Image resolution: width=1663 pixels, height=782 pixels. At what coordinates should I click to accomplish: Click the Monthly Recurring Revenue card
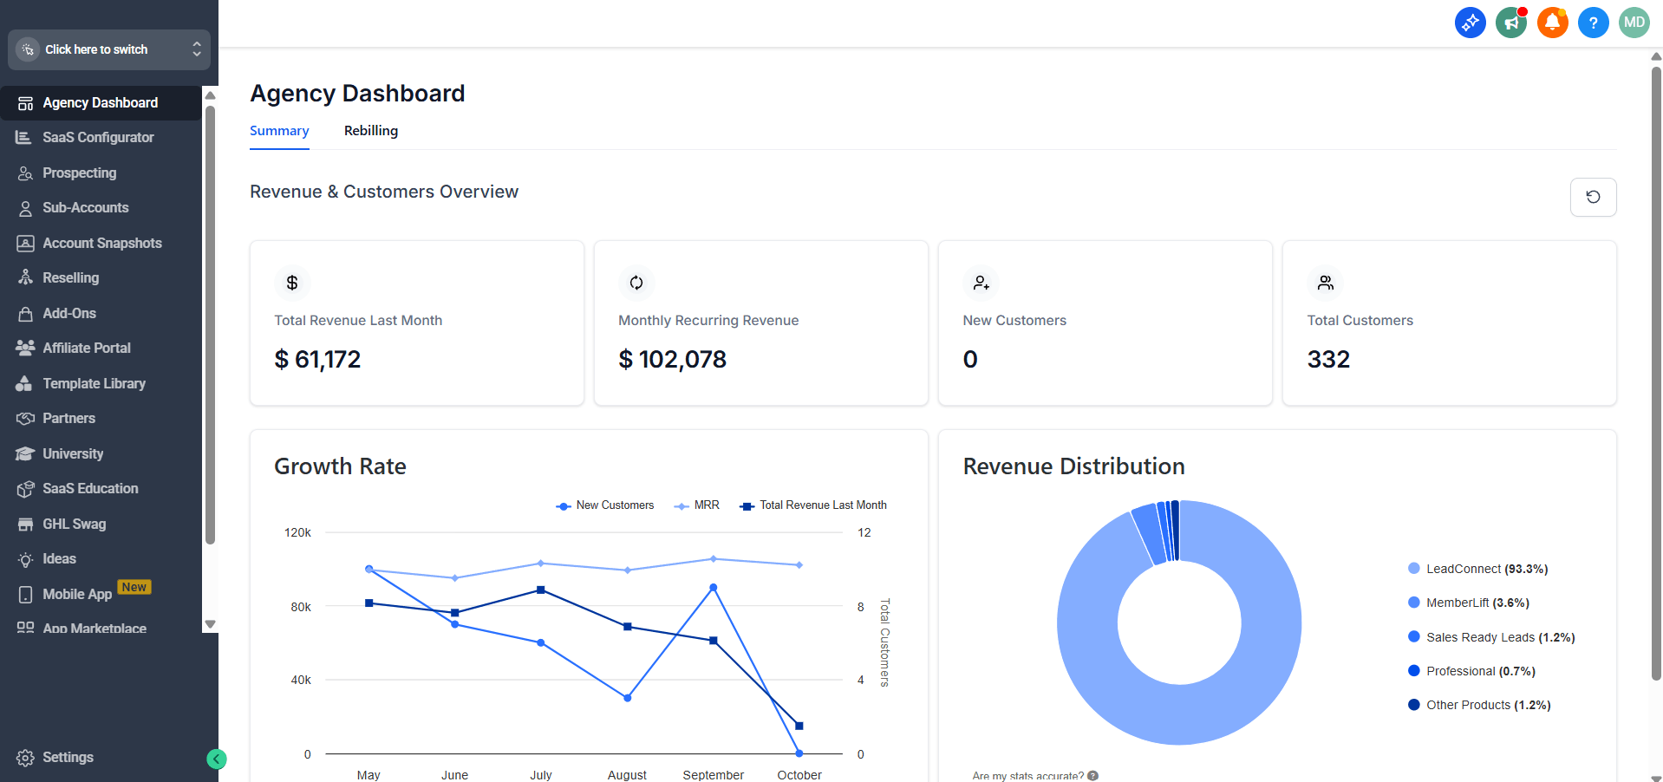[x=761, y=323]
